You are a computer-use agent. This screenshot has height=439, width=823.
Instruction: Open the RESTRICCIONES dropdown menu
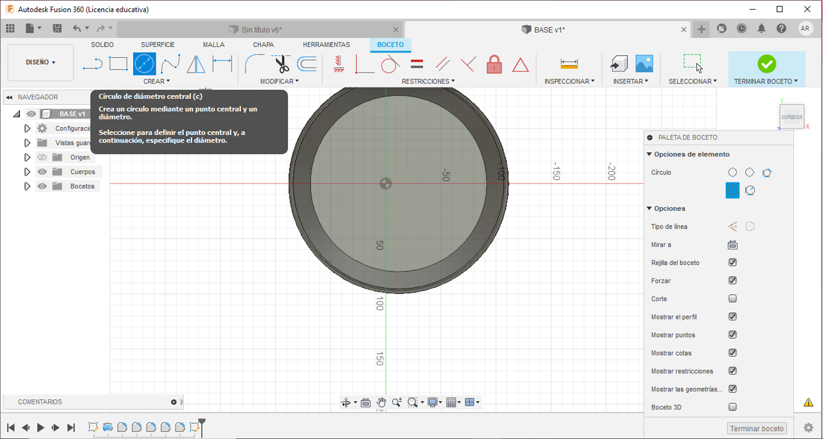(x=428, y=82)
